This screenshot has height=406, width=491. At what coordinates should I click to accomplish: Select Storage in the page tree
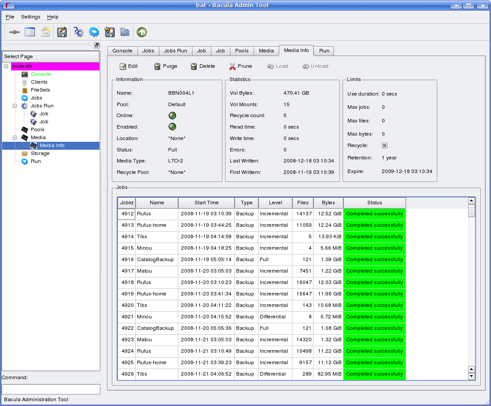[40, 153]
